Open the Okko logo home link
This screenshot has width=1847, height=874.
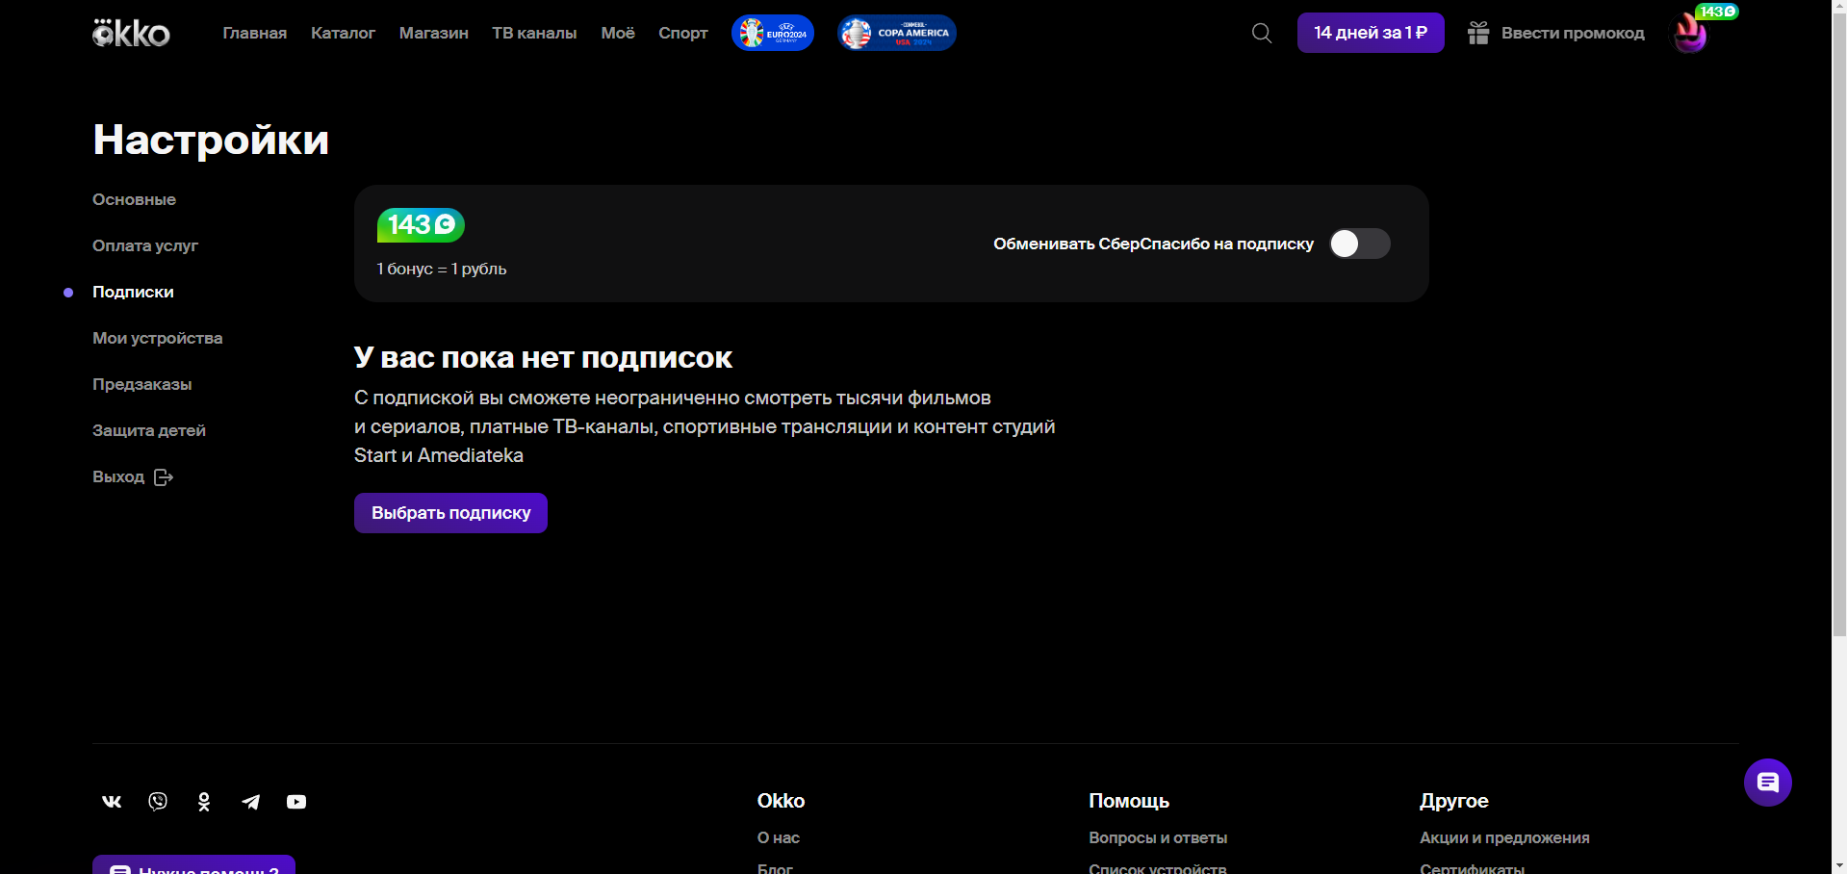click(131, 33)
